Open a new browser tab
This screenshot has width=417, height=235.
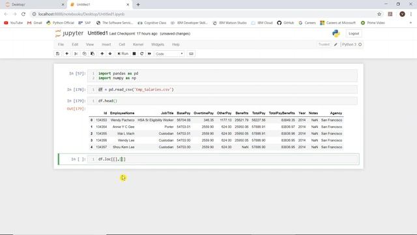pyautogui.click(x=138, y=5)
